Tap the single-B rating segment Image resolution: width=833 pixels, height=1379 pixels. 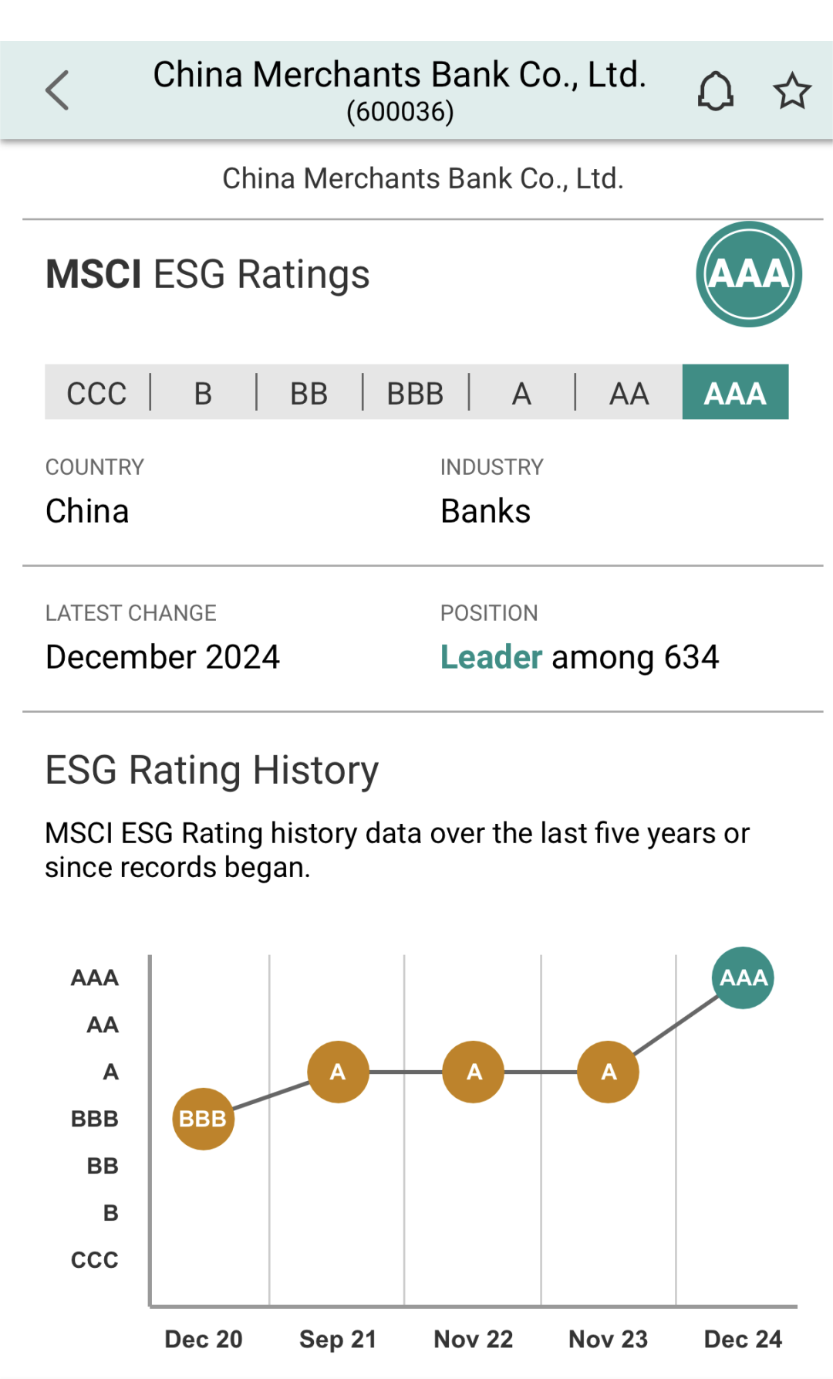203,393
